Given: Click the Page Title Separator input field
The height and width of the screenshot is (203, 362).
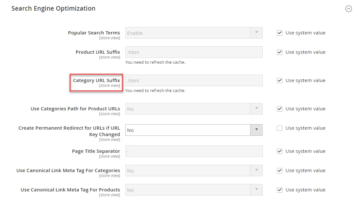Looking at the screenshot, I should [194, 151].
